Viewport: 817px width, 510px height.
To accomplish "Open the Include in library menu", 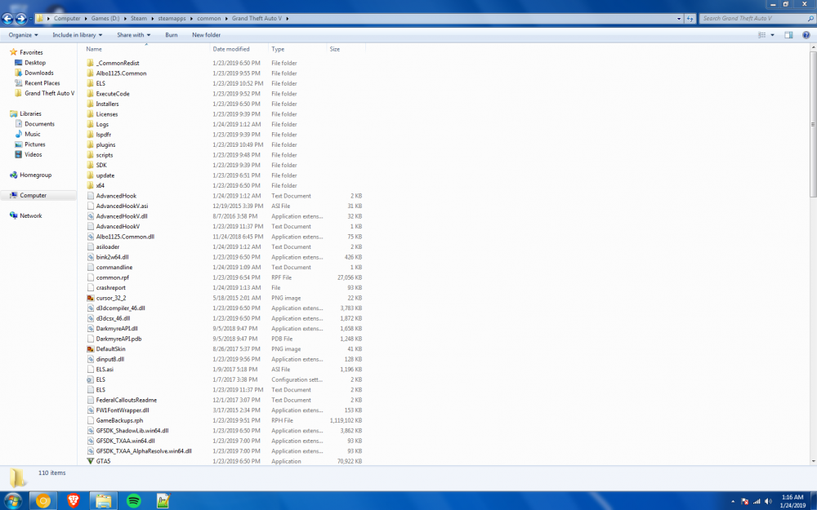I will (x=77, y=35).
